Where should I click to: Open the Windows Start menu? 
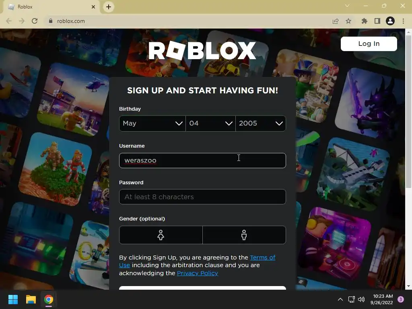tap(13, 299)
